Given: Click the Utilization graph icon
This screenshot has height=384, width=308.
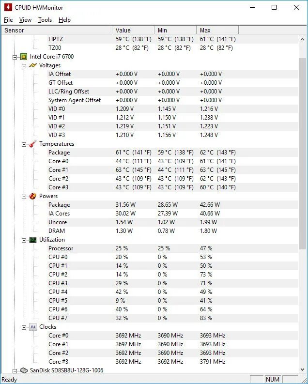Looking at the screenshot, I should coord(33,240).
